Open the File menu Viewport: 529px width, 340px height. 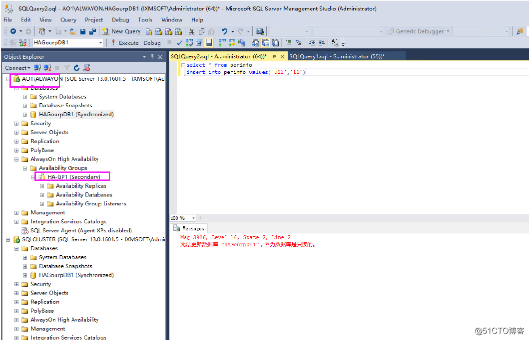[8, 20]
